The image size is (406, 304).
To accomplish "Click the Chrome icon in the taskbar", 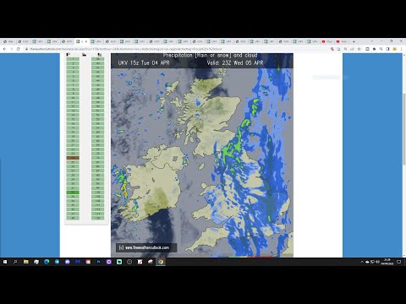I will point(161,262).
